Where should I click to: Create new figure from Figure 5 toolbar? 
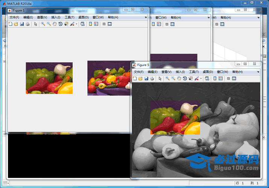[x=135, y=79]
